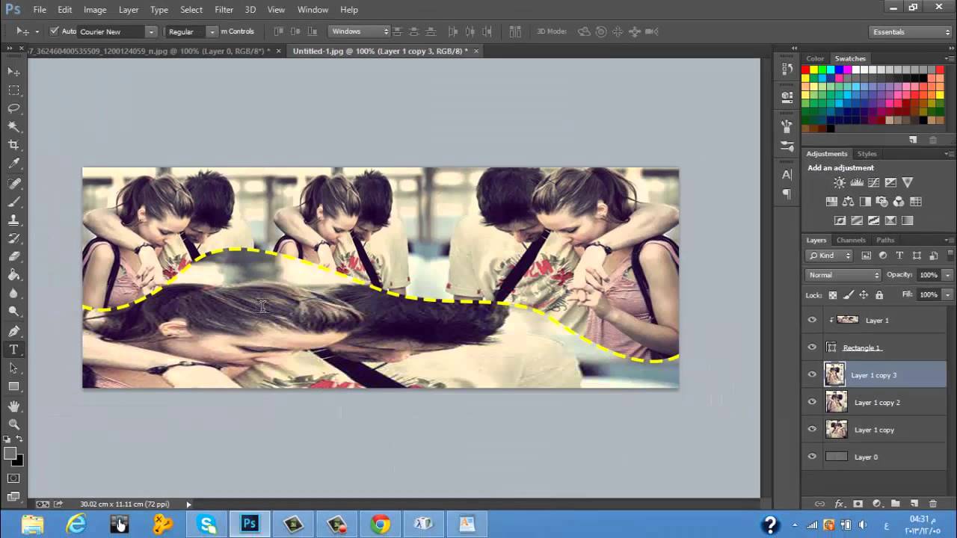Toggle lock transparent pixels
The width and height of the screenshot is (957, 538).
[x=832, y=295]
